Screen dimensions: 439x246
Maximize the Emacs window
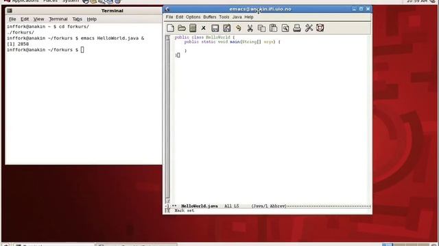click(361, 9)
